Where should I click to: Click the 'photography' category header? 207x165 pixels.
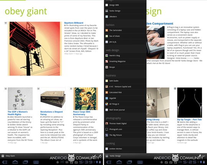pyautogui.click(x=113, y=118)
